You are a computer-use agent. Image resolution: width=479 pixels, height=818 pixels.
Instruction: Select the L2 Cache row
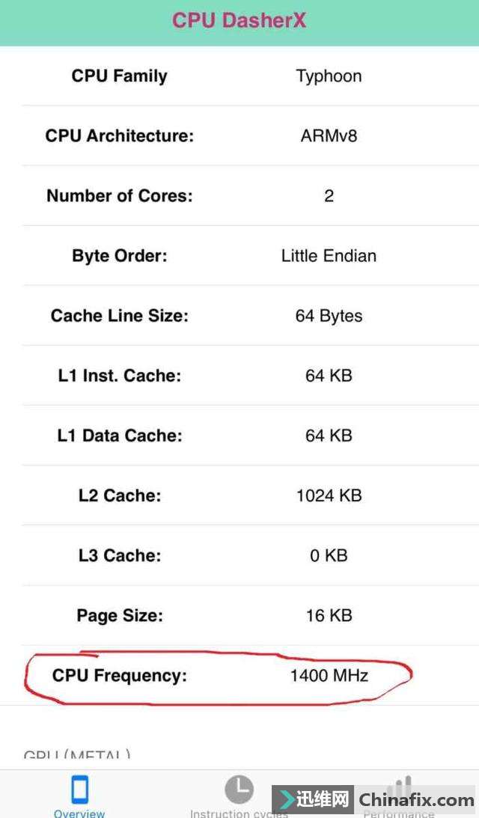[239, 495]
